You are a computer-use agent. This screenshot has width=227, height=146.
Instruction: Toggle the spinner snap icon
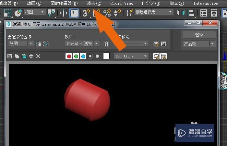tap(117, 13)
